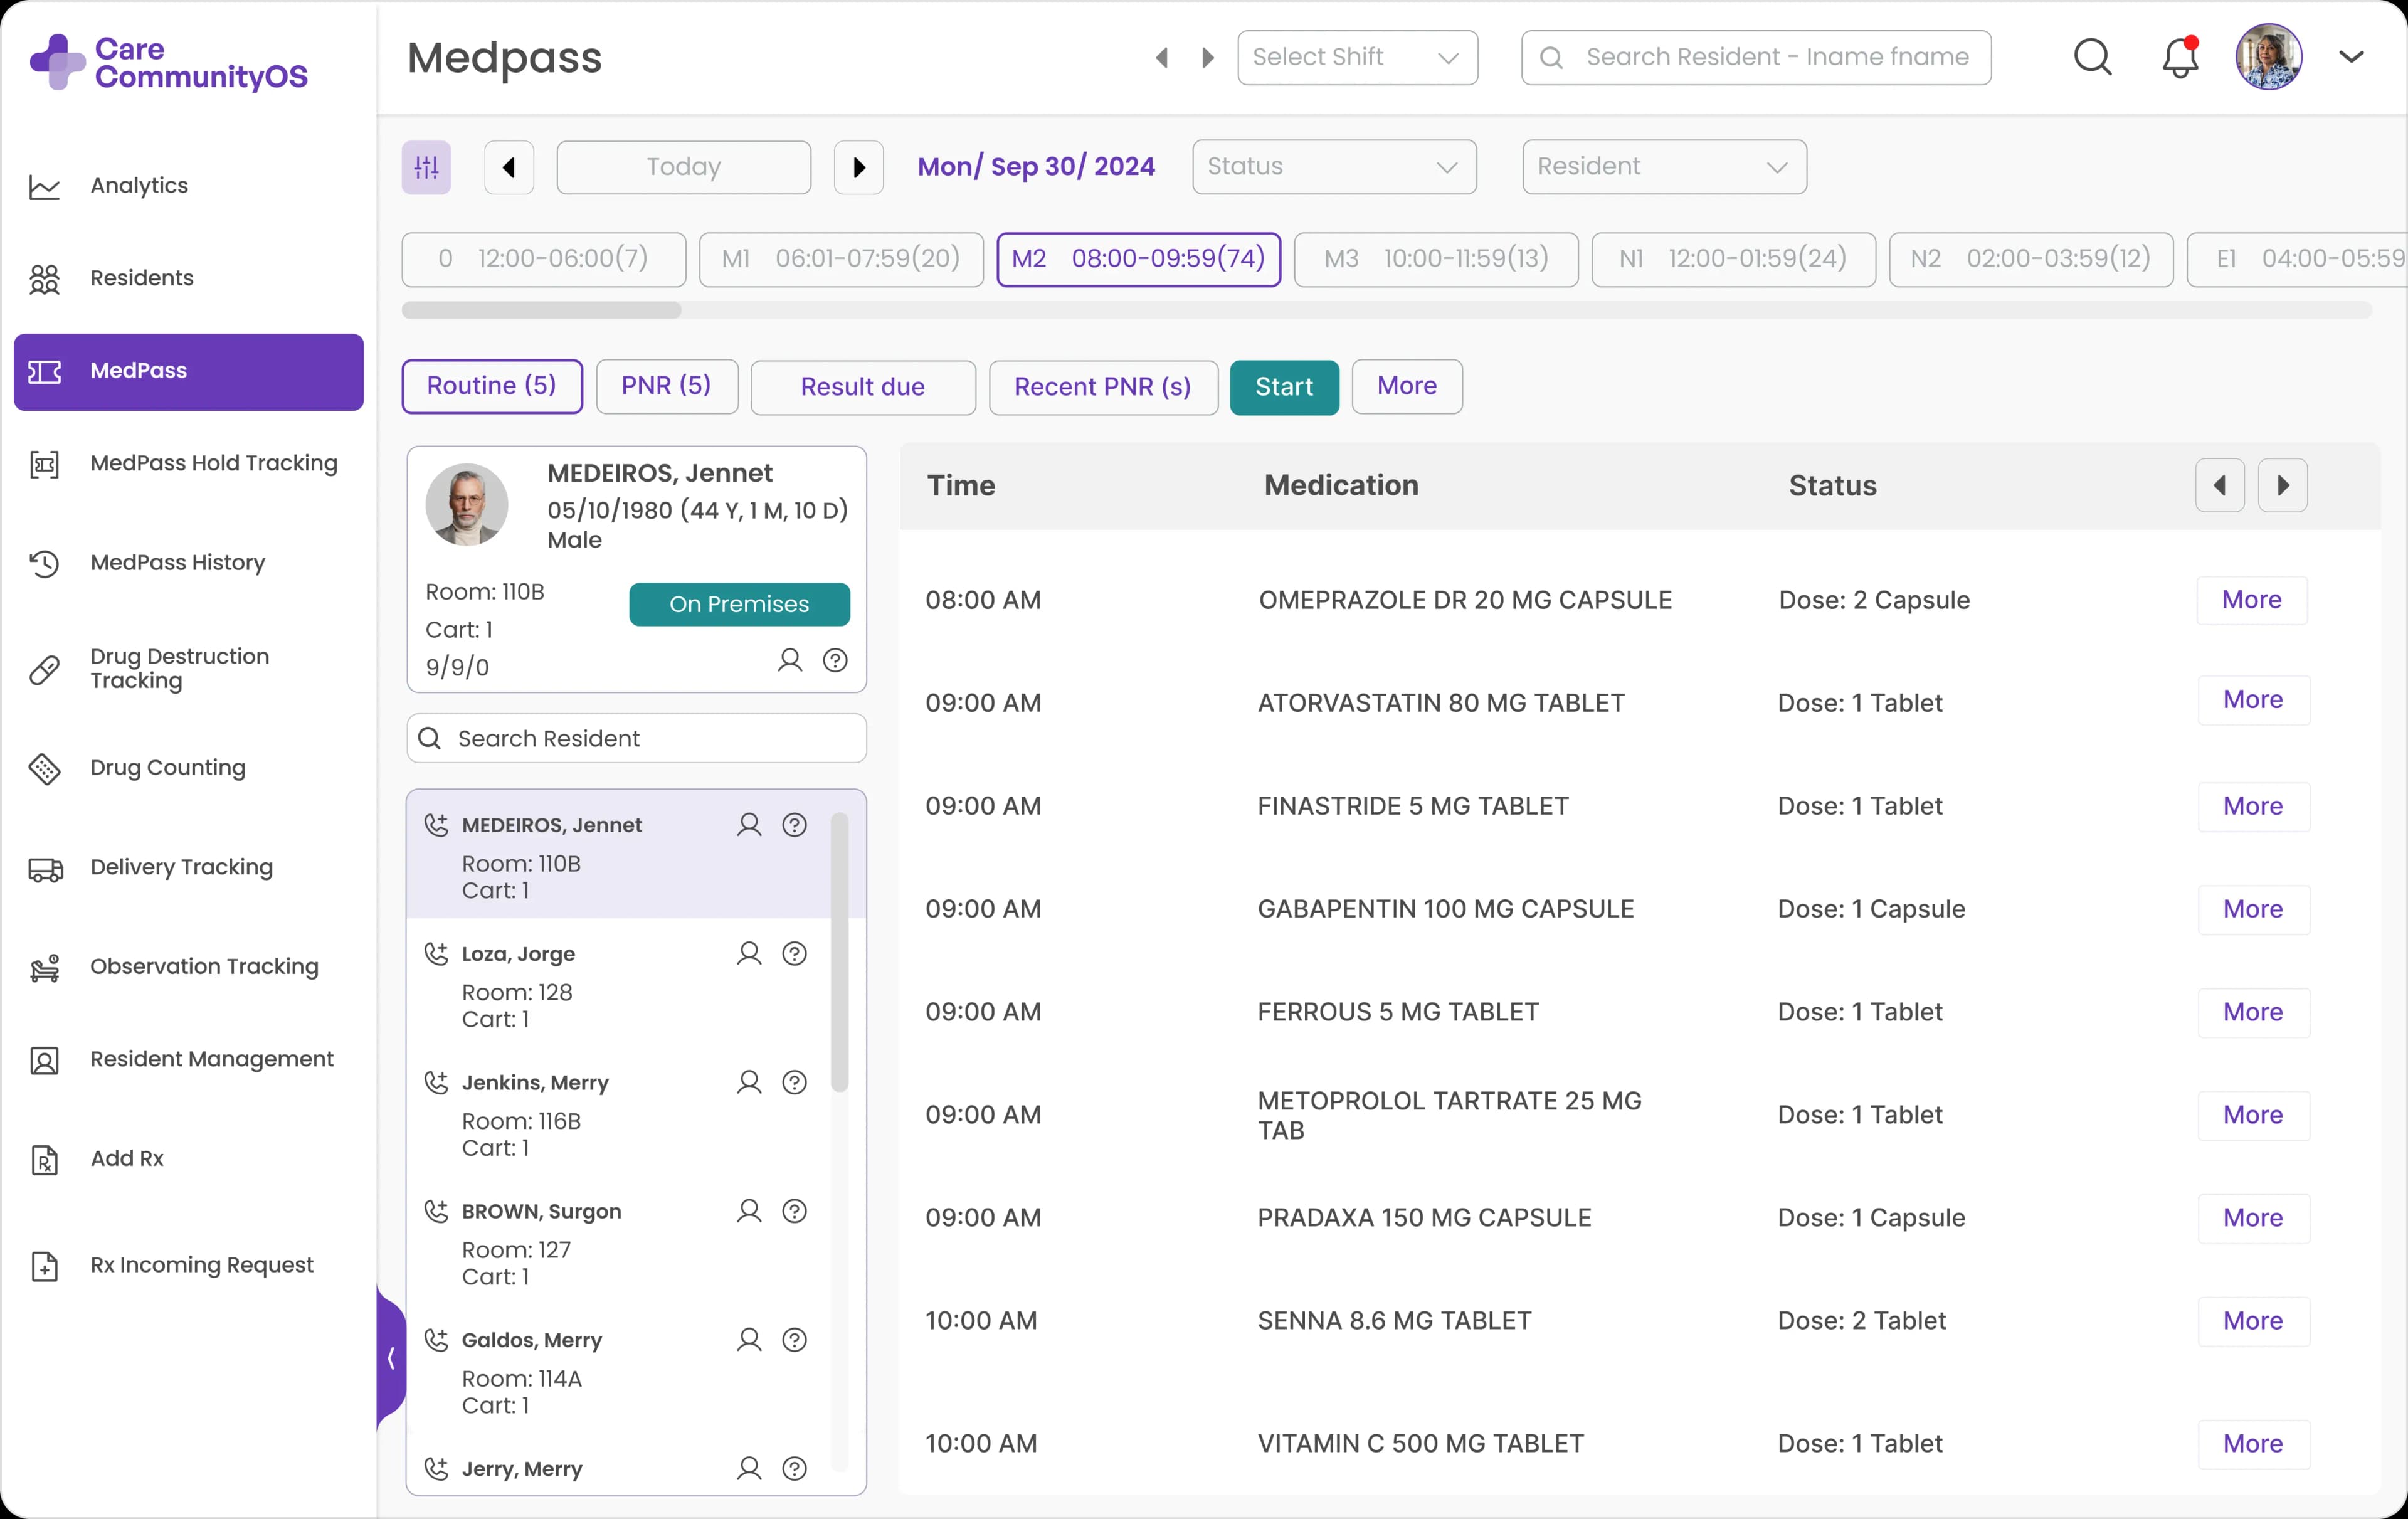Open Recent PNR (s)
2408x1519 pixels.
click(1103, 387)
